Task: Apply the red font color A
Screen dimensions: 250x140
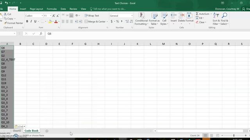Action: (56, 21)
